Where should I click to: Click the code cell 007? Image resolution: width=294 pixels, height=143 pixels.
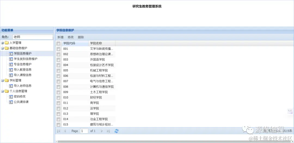[75, 81]
